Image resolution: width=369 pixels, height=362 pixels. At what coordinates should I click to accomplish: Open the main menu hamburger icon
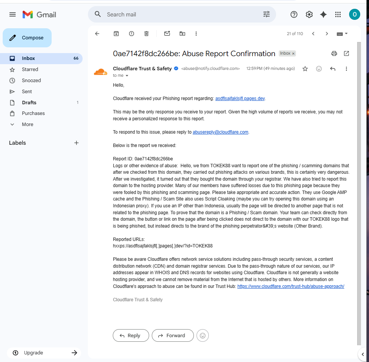point(13,15)
